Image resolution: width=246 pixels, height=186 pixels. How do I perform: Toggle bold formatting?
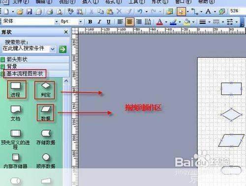coord(90,22)
